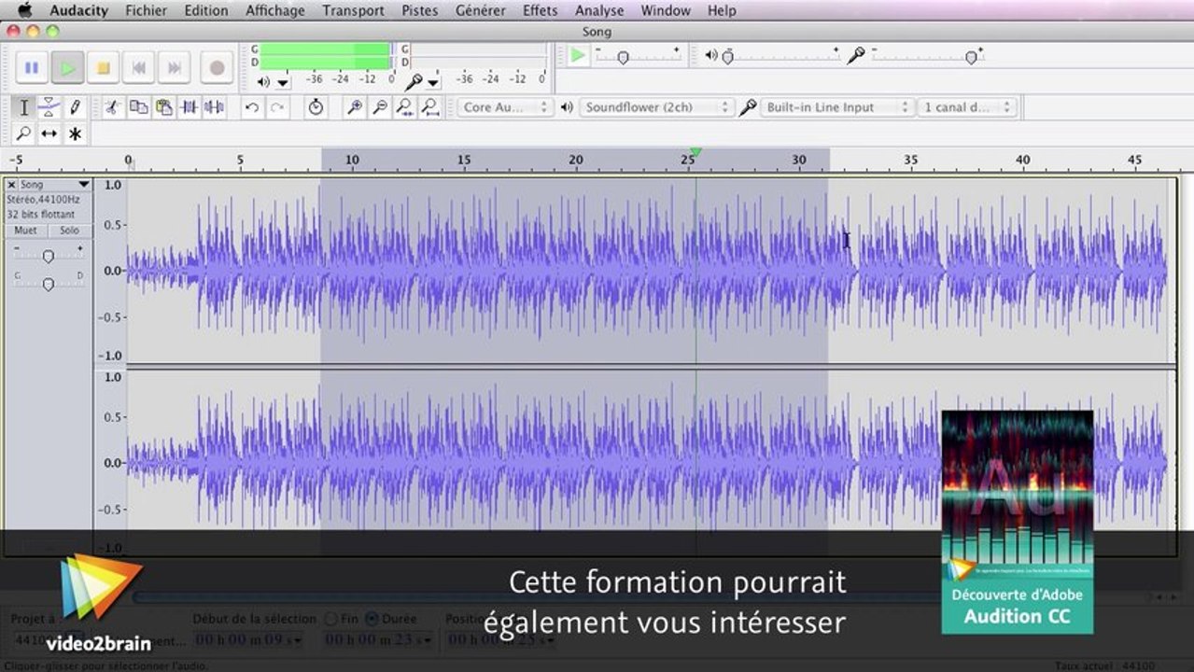Select the Zoom magnifier tool in tools palette
1194x672 pixels.
point(24,133)
